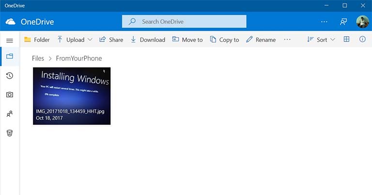Close the OneDrive window
This screenshot has height=195, width=372.
363,5
